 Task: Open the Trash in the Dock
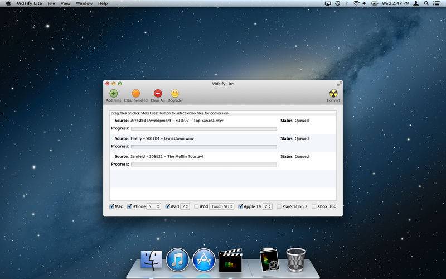click(296, 259)
